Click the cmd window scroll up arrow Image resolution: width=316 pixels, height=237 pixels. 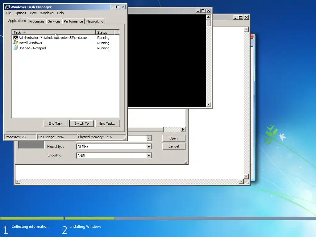click(208, 17)
